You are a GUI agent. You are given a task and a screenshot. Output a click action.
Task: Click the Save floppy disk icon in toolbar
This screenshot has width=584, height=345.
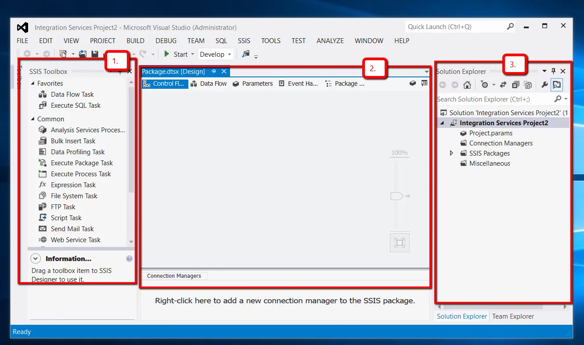95,54
